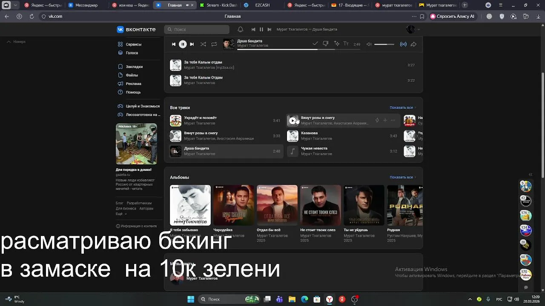The width and height of the screenshot is (545, 306).
Task: Toggle music broadcast icon
Action: click(x=403, y=44)
